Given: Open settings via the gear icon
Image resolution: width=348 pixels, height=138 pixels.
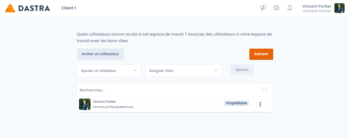Looking at the screenshot, I should (276, 8).
